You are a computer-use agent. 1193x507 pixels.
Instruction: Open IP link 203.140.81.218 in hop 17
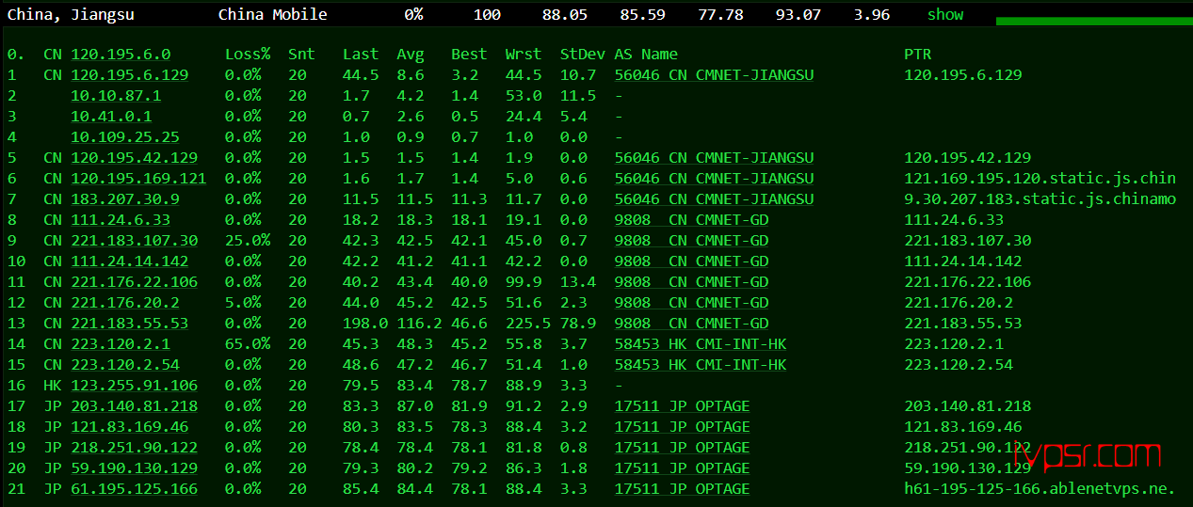point(135,406)
